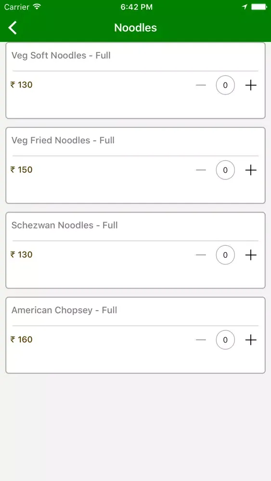The width and height of the screenshot is (271, 481).
Task: Remove one American Chopsey using minus icon
Action: (201, 340)
